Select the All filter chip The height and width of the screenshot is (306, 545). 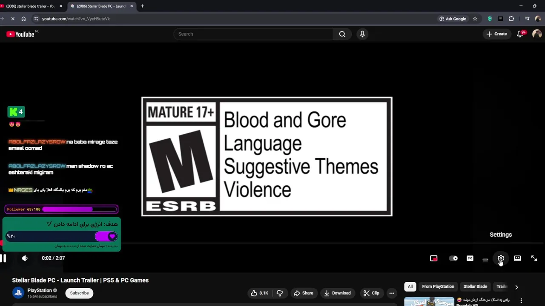coord(410,286)
